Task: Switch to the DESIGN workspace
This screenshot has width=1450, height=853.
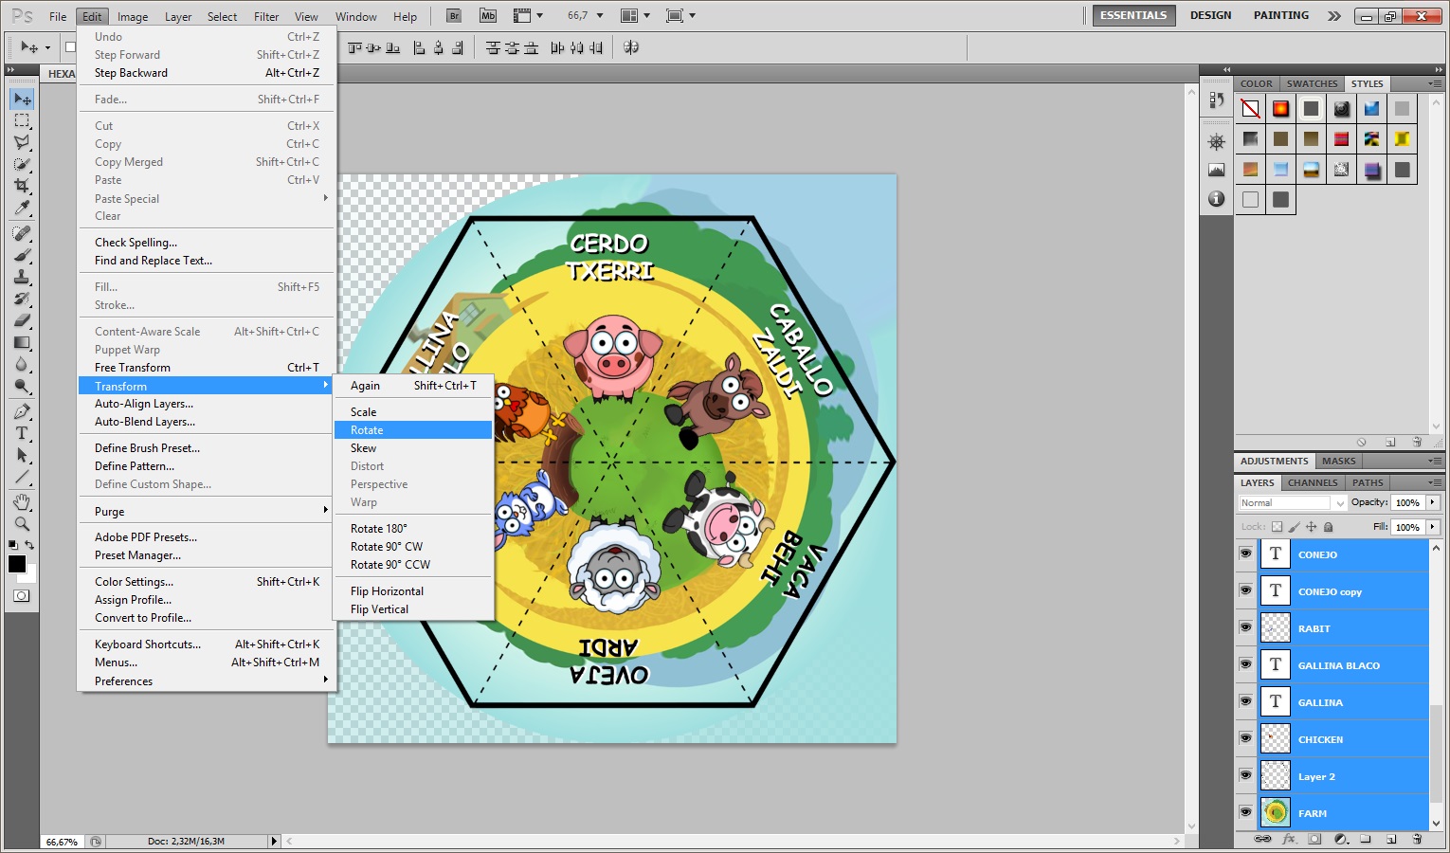Action: tap(1210, 15)
